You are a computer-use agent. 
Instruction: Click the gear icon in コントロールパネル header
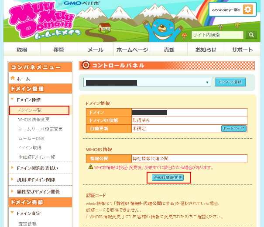pyautogui.click(x=86, y=65)
